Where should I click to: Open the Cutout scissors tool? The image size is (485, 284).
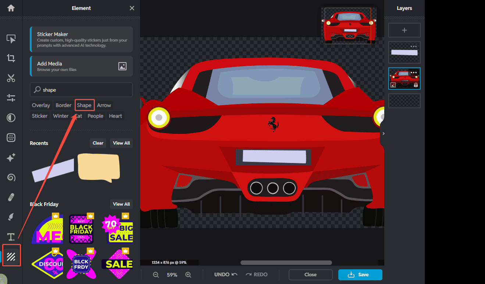[11, 78]
